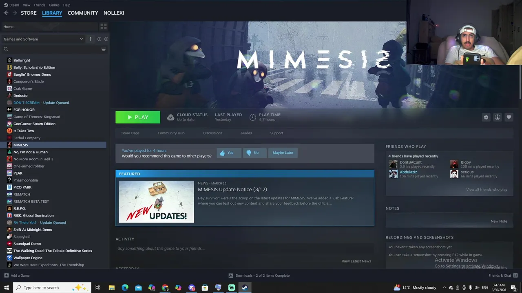Choose Maybe Later on recommendation prompt
The height and width of the screenshot is (293, 522).
point(283,153)
